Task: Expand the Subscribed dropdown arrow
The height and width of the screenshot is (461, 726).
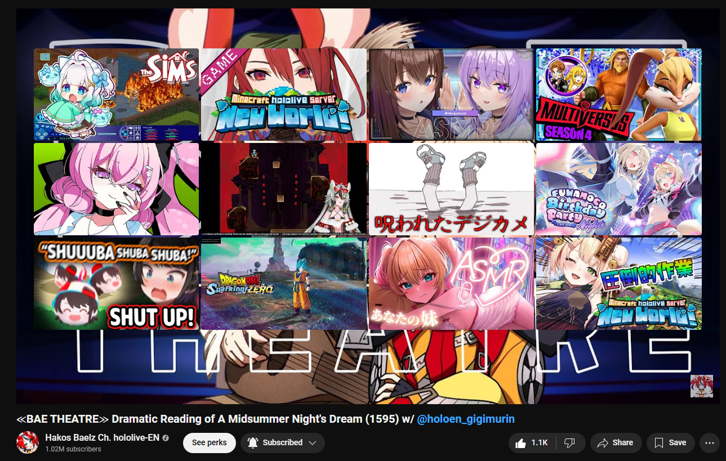Action: (312, 443)
